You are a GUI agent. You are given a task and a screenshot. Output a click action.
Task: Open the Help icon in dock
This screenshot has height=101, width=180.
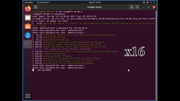[28, 35]
